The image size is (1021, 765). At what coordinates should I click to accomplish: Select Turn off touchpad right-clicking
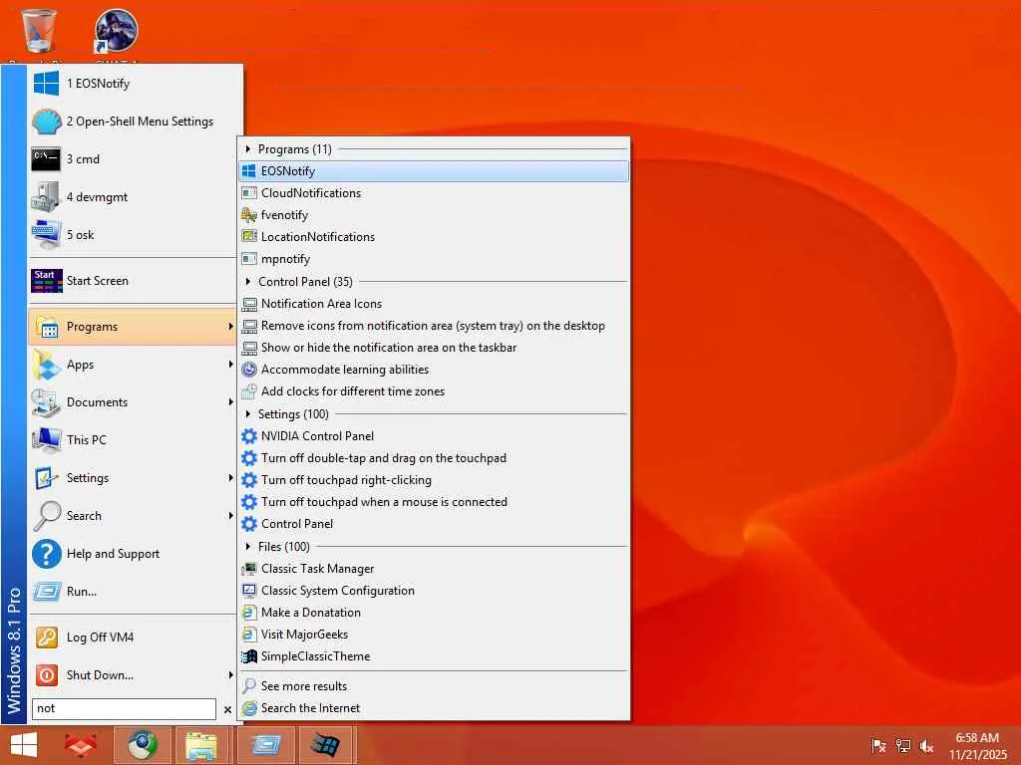pyautogui.click(x=435, y=480)
